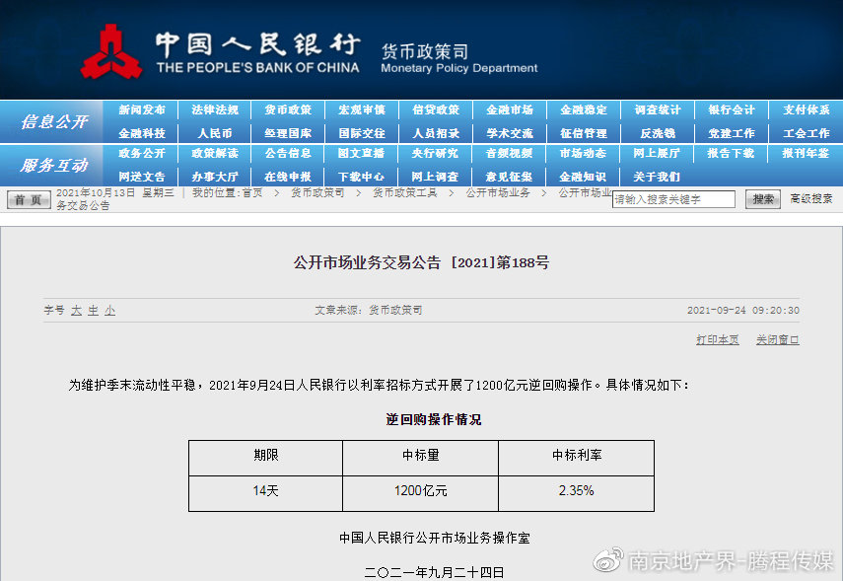The width and height of the screenshot is (843, 581).
Task: Open the 报刊年鉴 service link
Action: click(x=806, y=153)
